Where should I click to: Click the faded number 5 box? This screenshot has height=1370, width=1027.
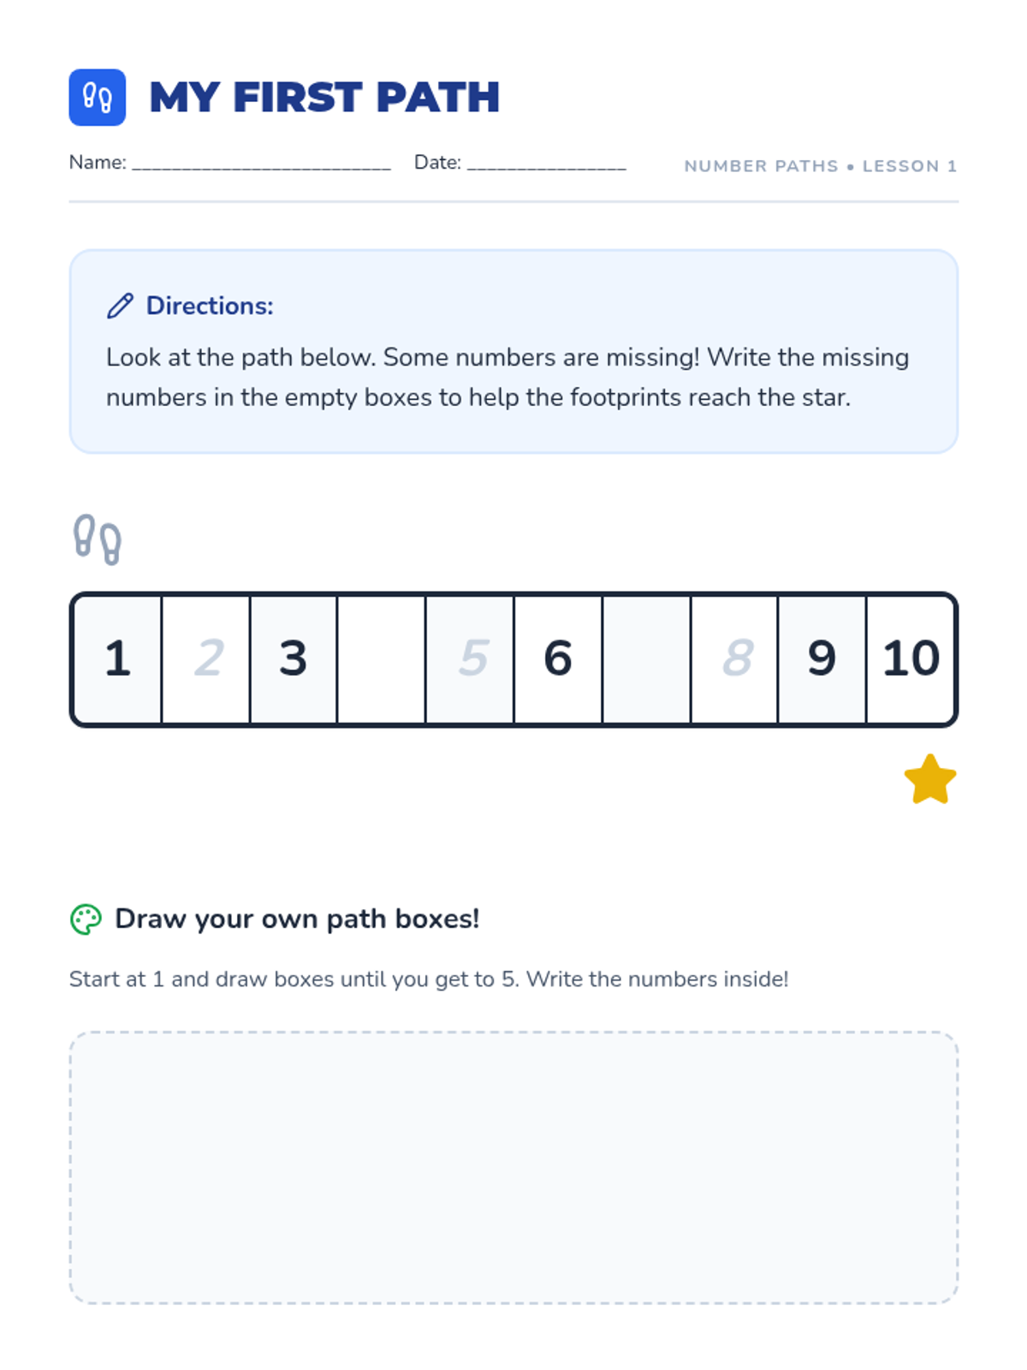470,659
